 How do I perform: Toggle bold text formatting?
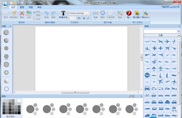pos(84,18)
